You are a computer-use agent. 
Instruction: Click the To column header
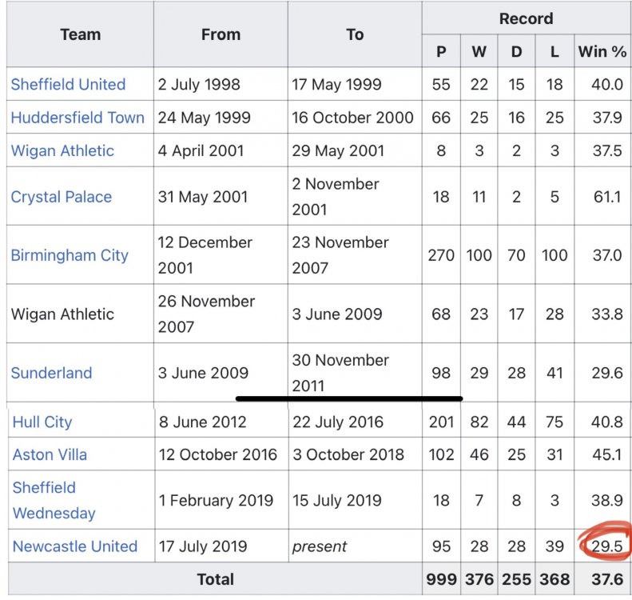click(355, 34)
